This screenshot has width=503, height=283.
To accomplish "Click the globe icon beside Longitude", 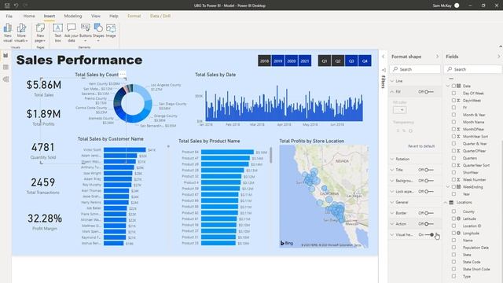I will (x=459, y=233).
